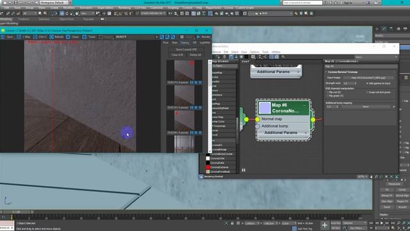The height and width of the screenshot is (231, 410).
Task: Open BEAUTY render element dropdown
Action: (136, 37)
